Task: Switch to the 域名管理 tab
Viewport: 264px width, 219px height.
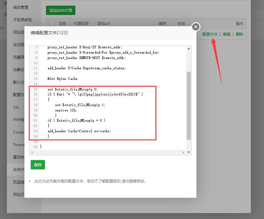Action: [x=21, y=7]
